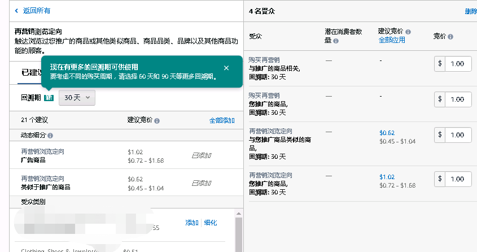Apply all suggested bids via 全部应用
Viewport: 477px width, 252px height.
click(x=392, y=40)
